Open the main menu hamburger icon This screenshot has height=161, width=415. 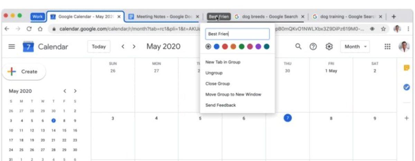pyautogui.click(x=11, y=47)
